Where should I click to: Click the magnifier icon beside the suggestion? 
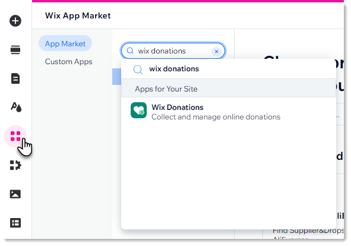click(138, 70)
